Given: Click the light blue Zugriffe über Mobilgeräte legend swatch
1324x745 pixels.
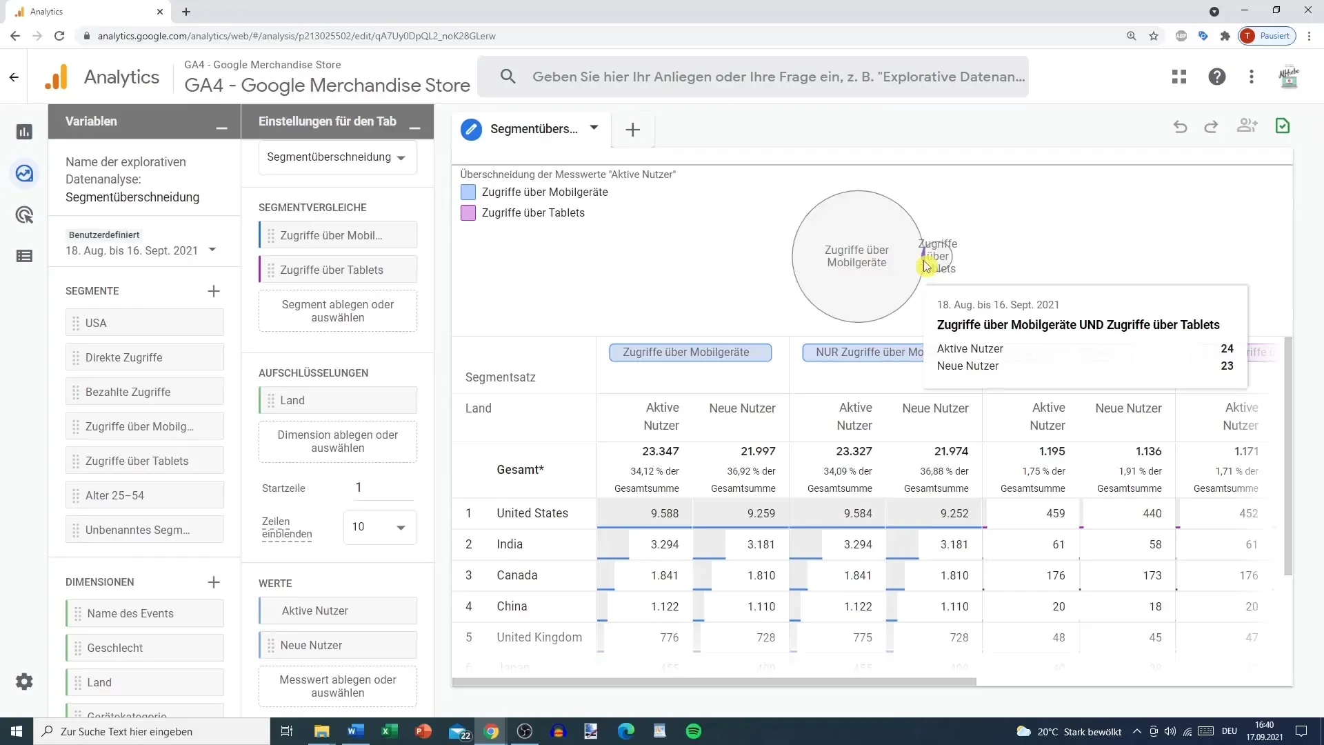Looking at the screenshot, I should click(x=468, y=192).
